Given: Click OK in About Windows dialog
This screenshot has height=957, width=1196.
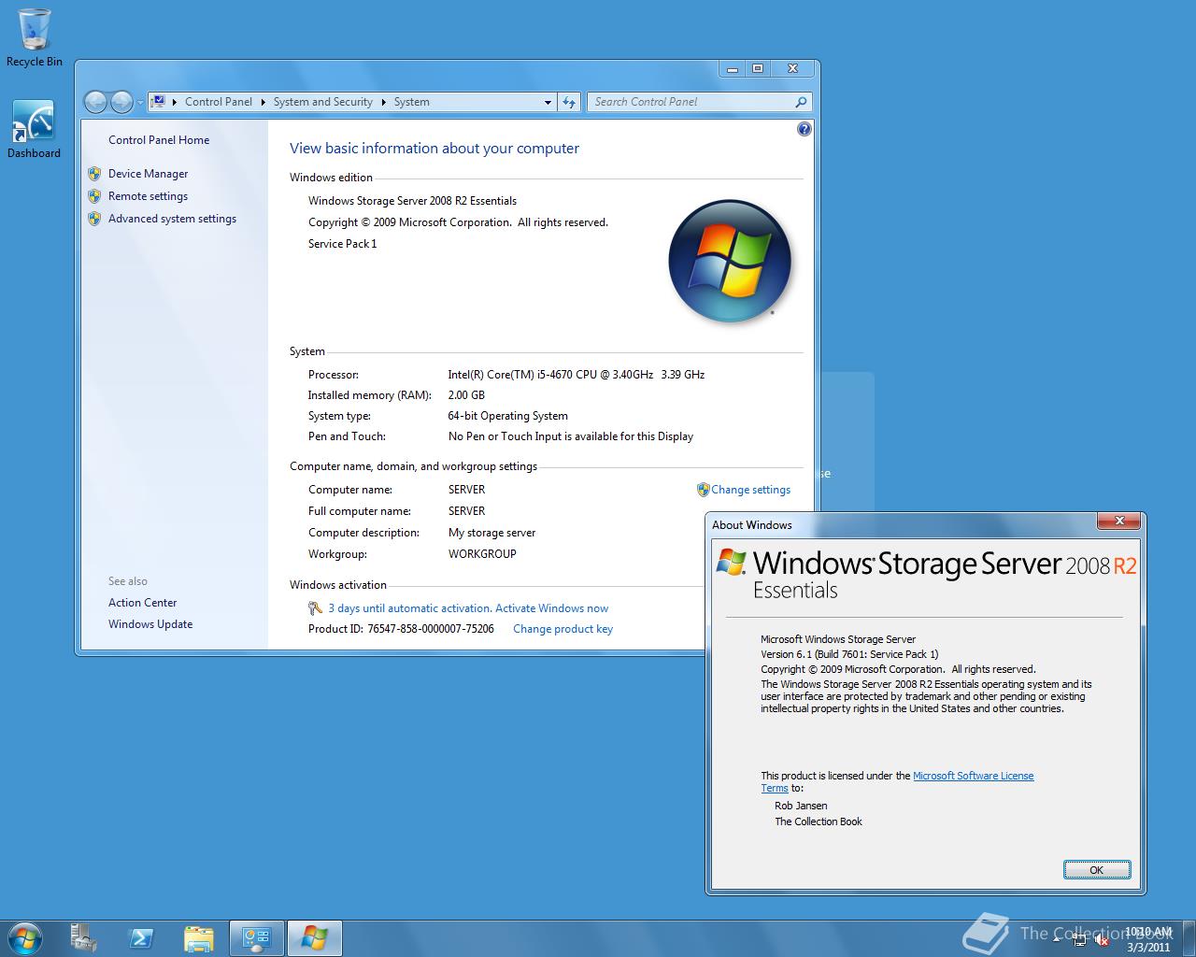Looking at the screenshot, I should point(1097,870).
